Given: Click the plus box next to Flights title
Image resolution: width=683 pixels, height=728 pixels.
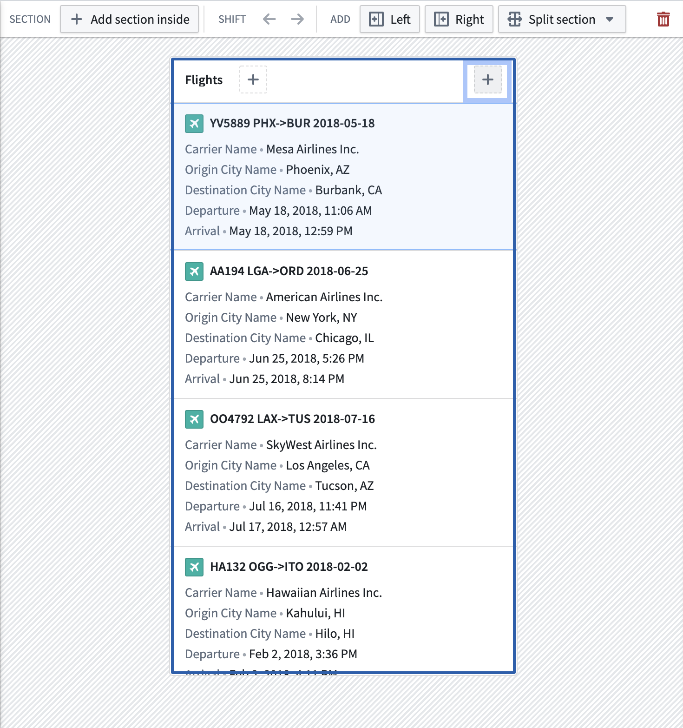Looking at the screenshot, I should pos(253,79).
